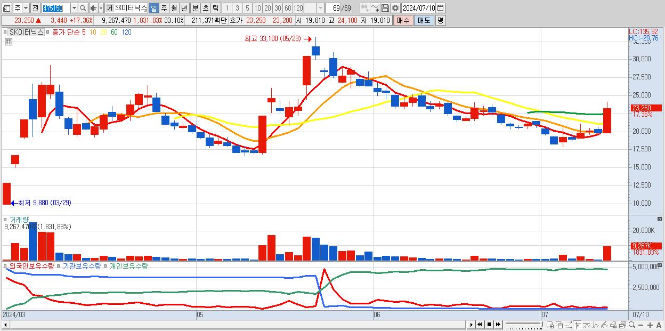The height and width of the screenshot is (331, 665).
Task: Toggle the 전 button beside 주 dropdown
Action: tap(35, 8)
